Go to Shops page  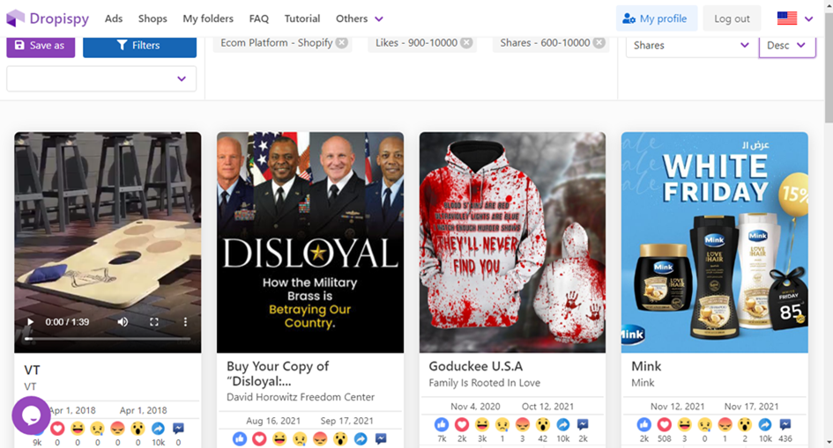coord(152,18)
